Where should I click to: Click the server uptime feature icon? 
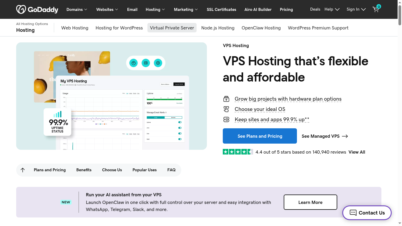coord(226,119)
